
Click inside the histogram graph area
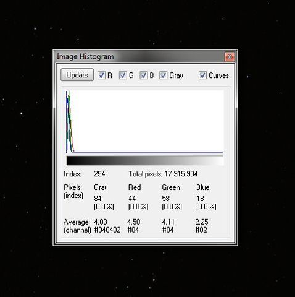point(144,121)
